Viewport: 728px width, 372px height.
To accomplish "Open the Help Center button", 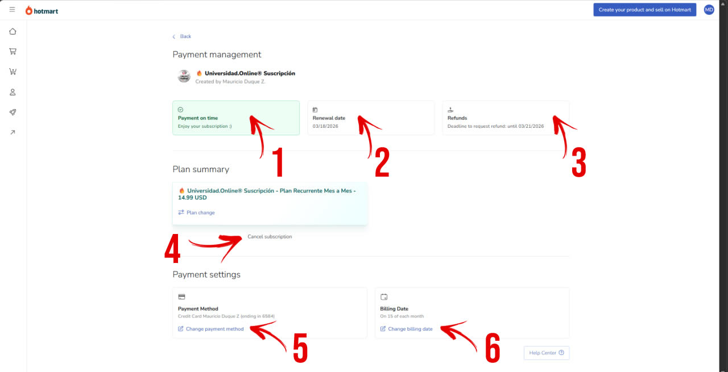I will pos(546,353).
